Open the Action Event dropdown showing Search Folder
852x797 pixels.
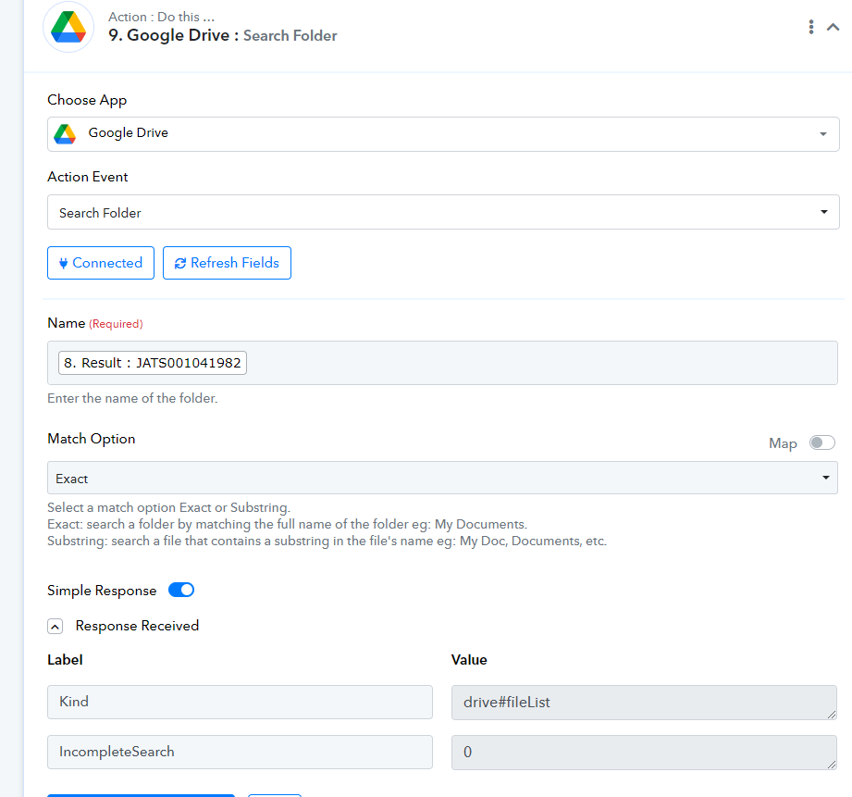click(443, 212)
